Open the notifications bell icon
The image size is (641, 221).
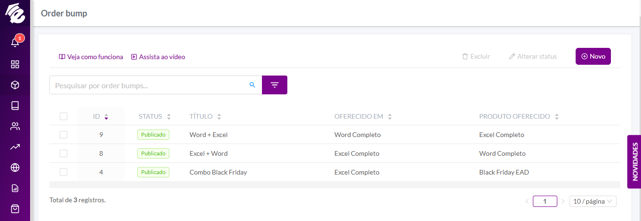coord(15,43)
